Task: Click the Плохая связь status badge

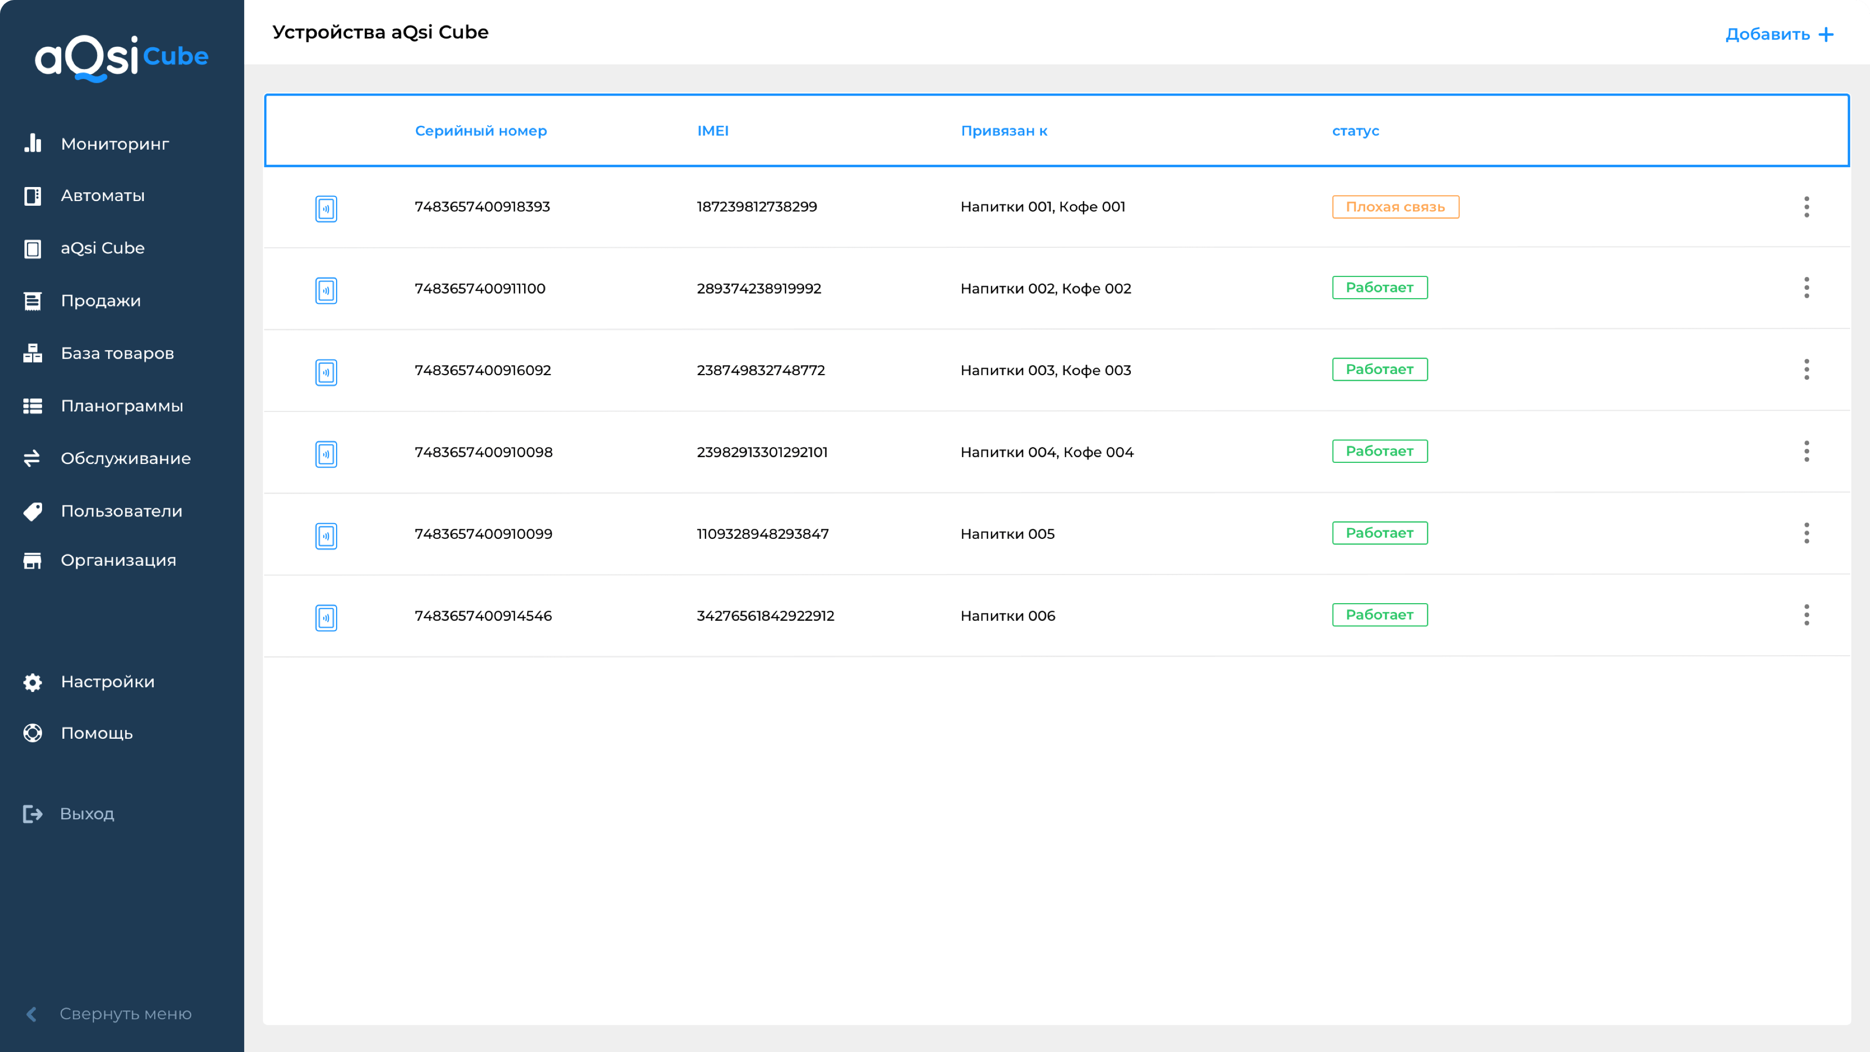Action: pos(1395,207)
